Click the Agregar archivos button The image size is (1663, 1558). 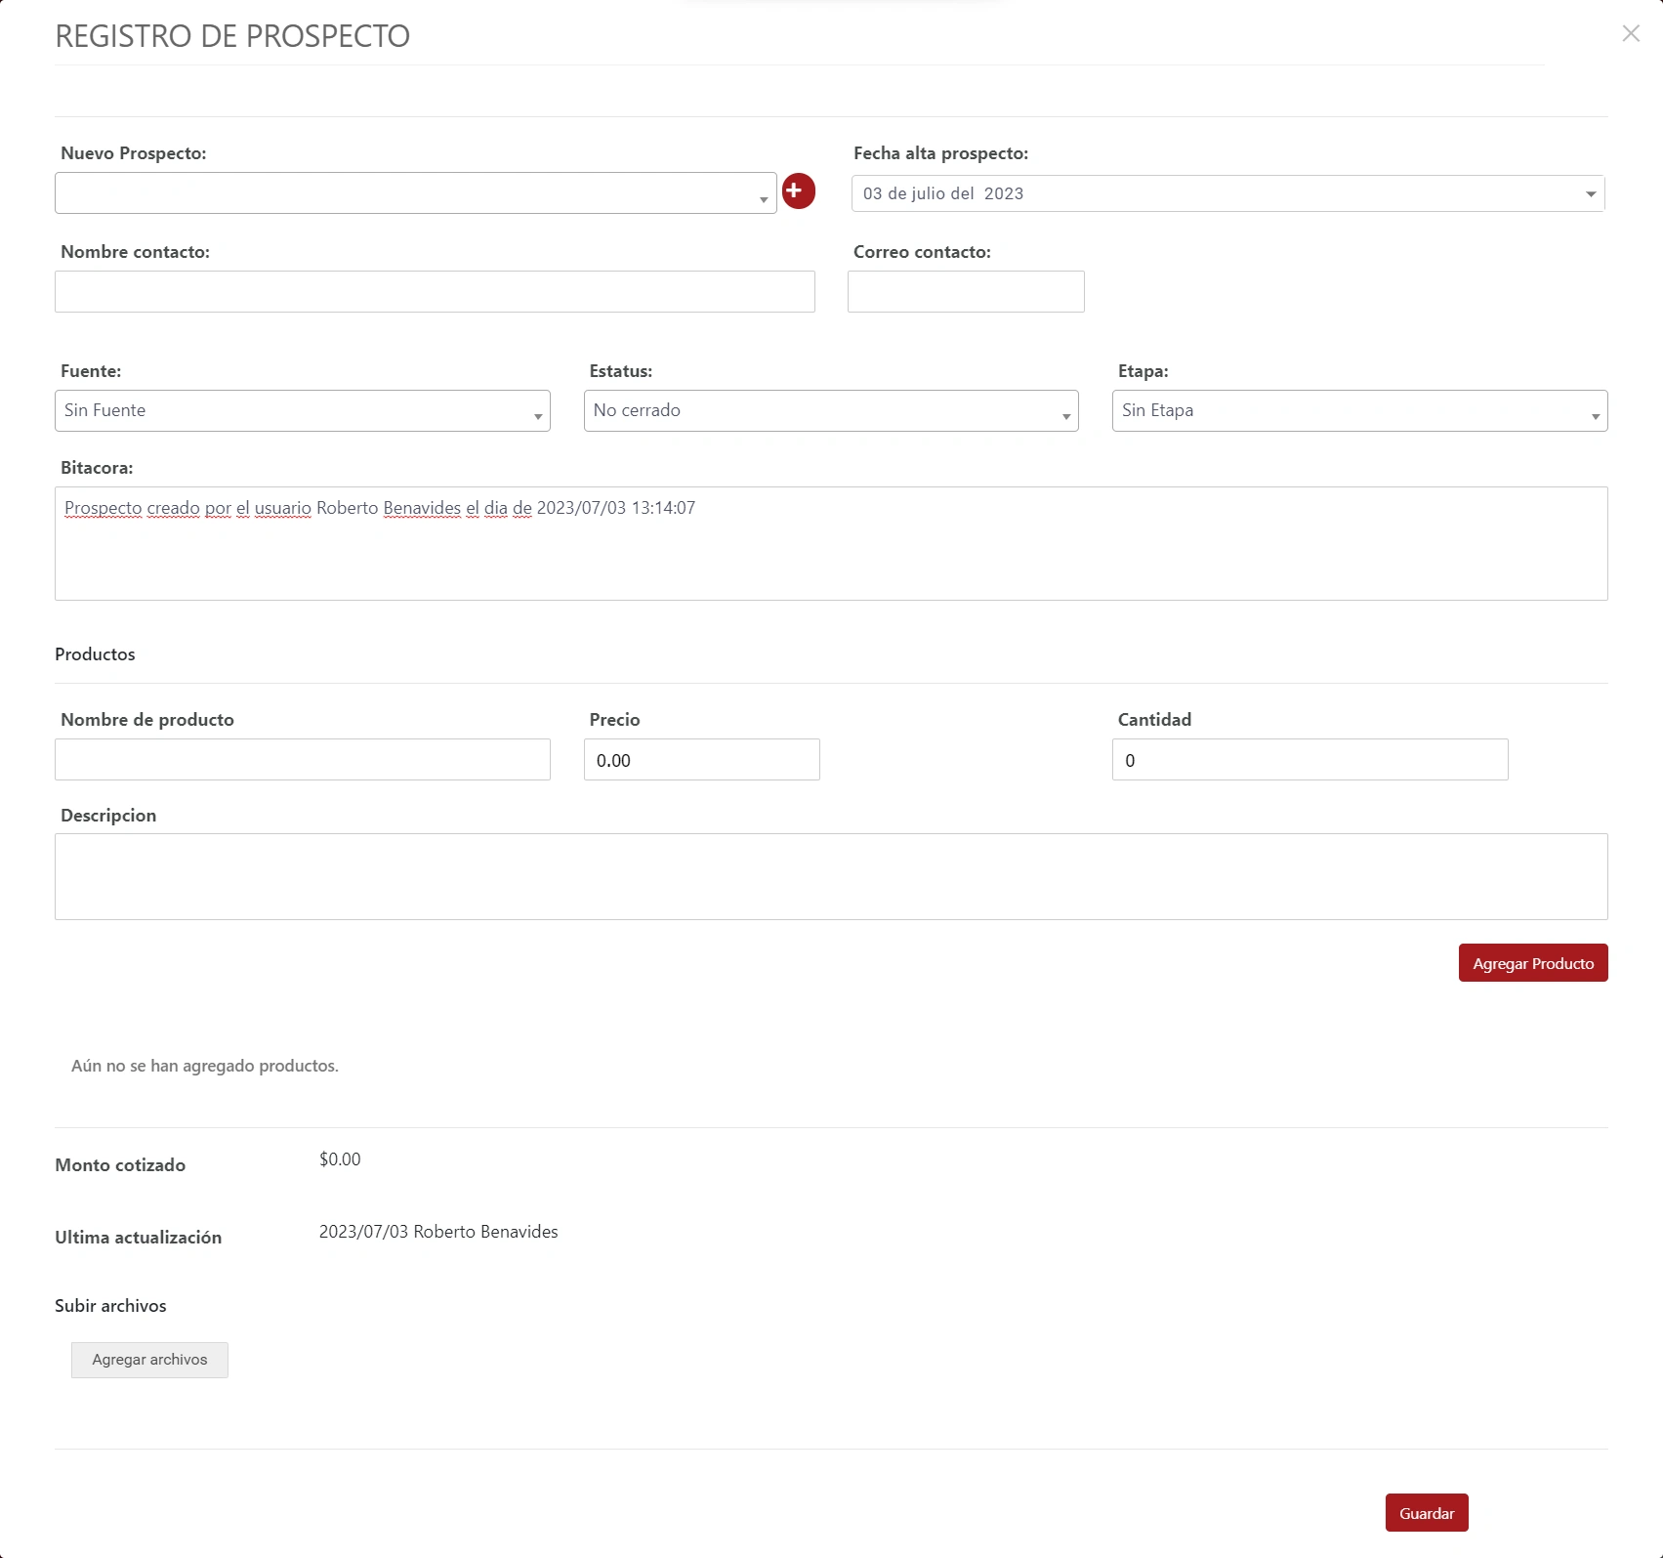click(x=149, y=1360)
